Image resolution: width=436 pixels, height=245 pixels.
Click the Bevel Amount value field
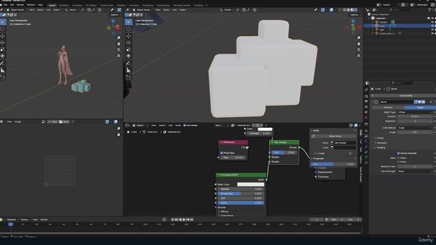pos(415,116)
